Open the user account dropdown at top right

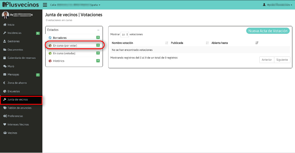pos(278,5)
